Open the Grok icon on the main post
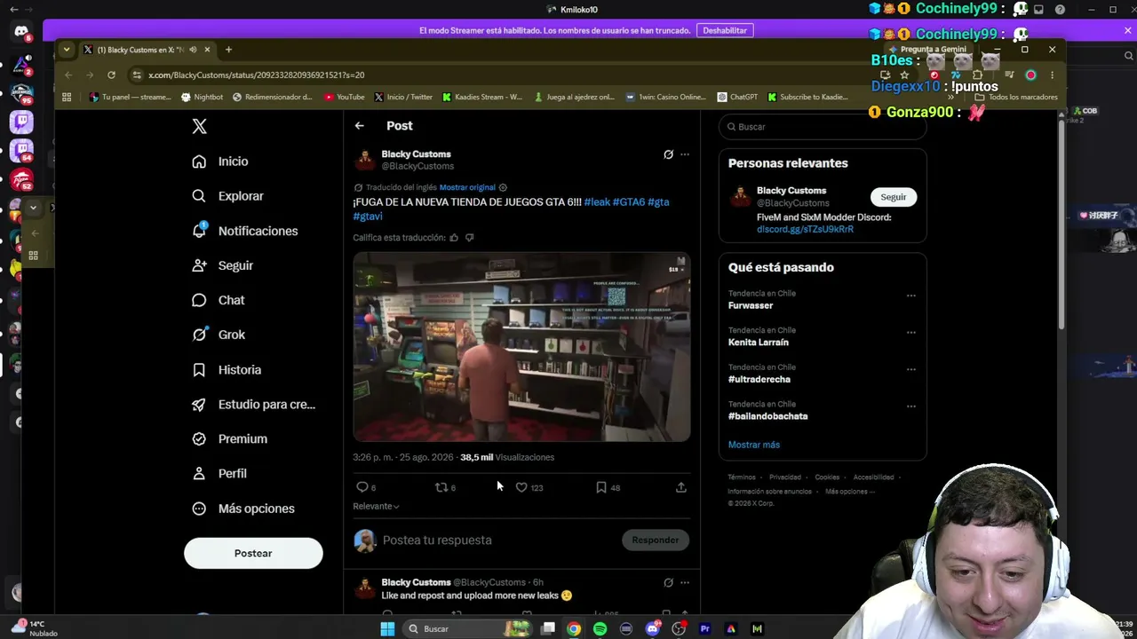 [x=668, y=154]
